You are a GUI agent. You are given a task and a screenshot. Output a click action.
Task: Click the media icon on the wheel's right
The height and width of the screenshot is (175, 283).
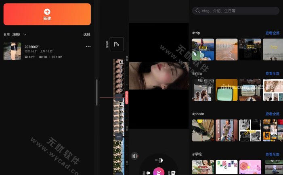coord(173,173)
